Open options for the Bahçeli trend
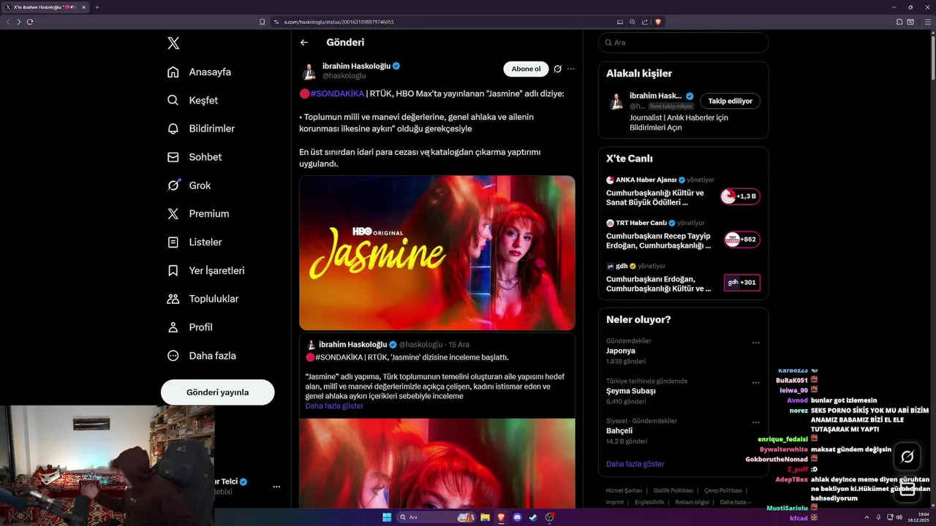The height and width of the screenshot is (526, 936). [756, 422]
